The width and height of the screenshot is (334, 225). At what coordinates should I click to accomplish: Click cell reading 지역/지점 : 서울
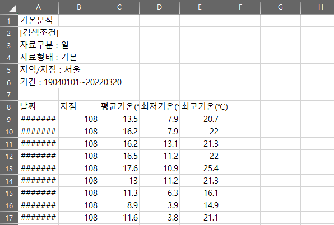pyautogui.click(x=38, y=70)
